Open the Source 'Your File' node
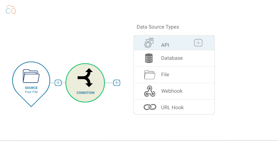278x156 pixels. click(x=31, y=92)
